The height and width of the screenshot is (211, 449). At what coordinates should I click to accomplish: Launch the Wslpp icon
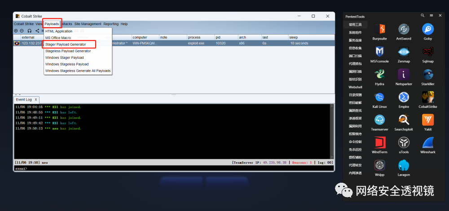point(379,165)
